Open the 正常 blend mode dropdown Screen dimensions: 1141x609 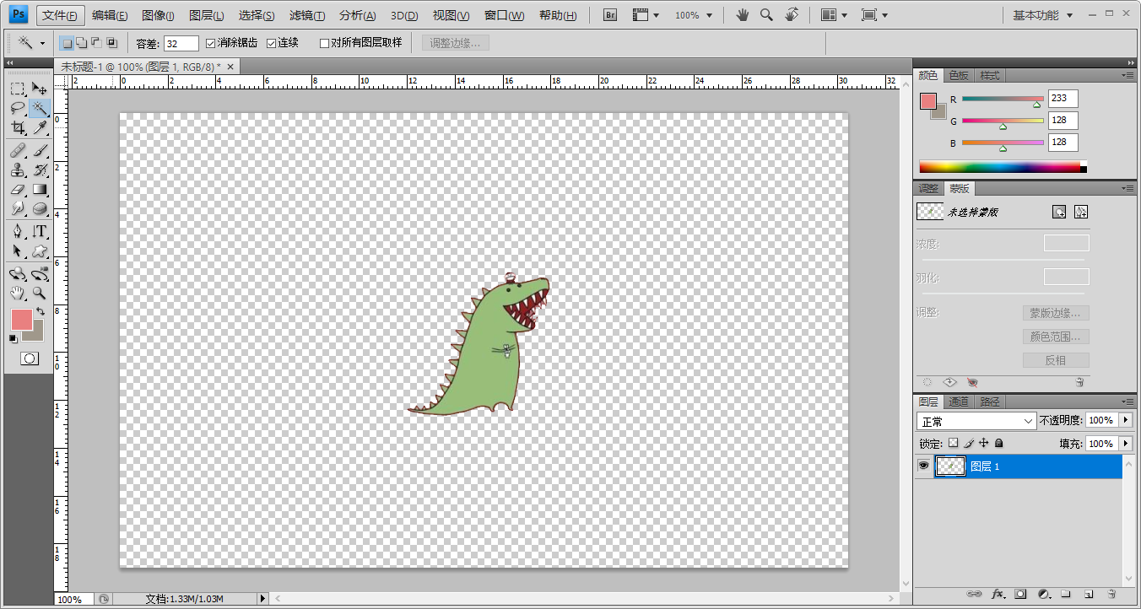click(976, 420)
